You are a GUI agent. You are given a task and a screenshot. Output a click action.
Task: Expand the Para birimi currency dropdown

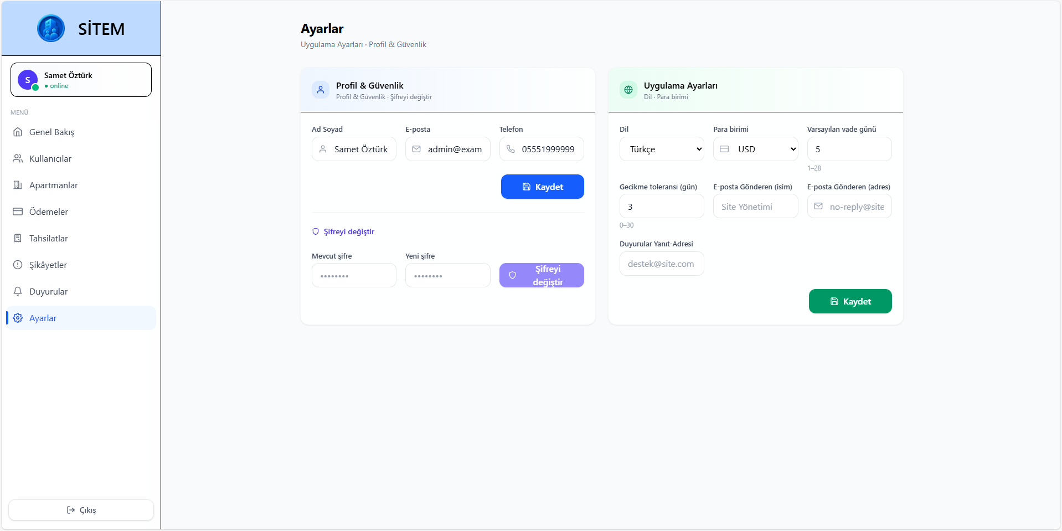(756, 149)
